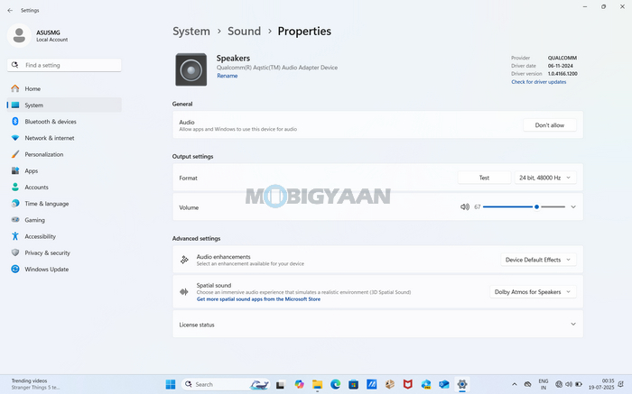This screenshot has width=632, height=394.
Task: Launch Copilot from the taskbar
Action: pos(299,384)
